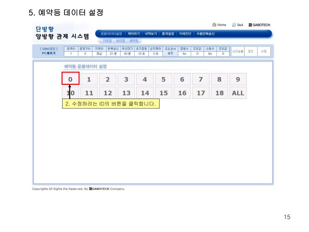
Task: Click the ALL button
Action: pyautogui.click(x=238, y=93)
